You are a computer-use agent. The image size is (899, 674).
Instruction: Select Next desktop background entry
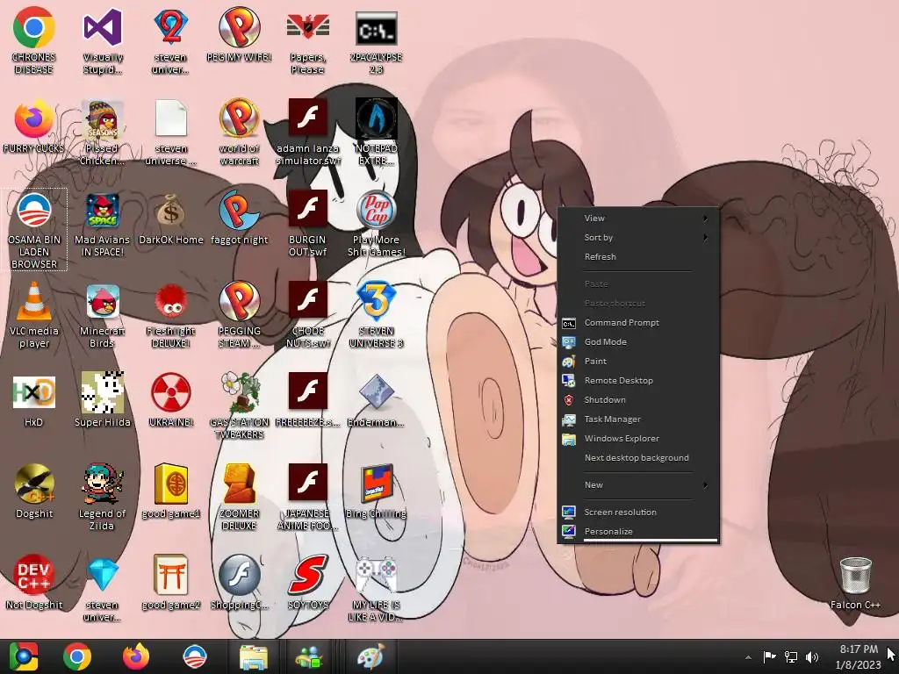tap(637, 458)
